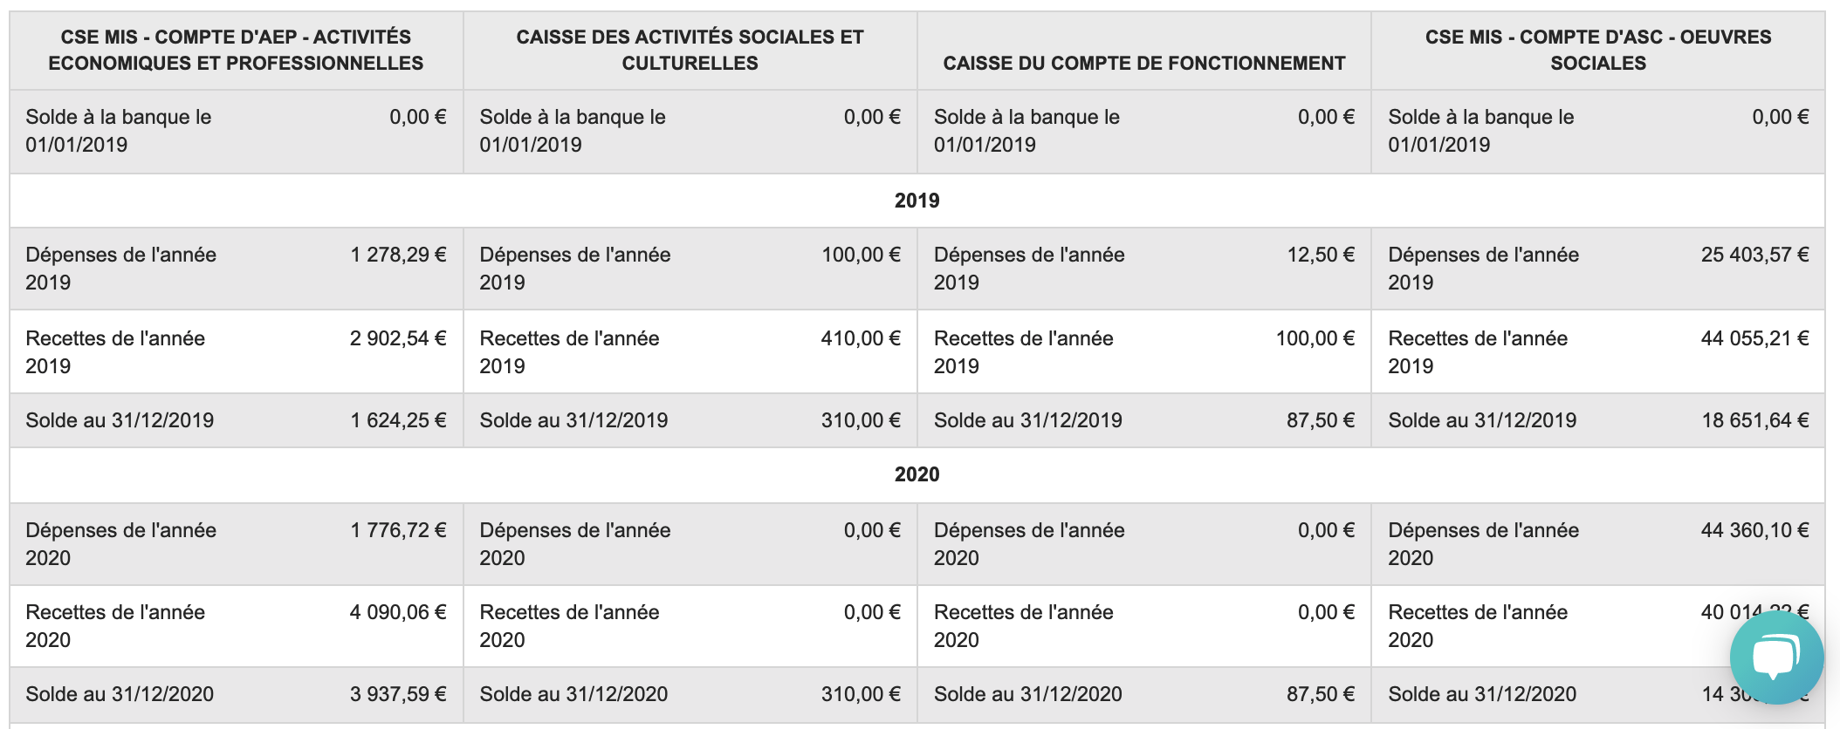The image size is (1840, 729).
Task: Select the centered 2020 year separator row
Action: tap(917, 474)
